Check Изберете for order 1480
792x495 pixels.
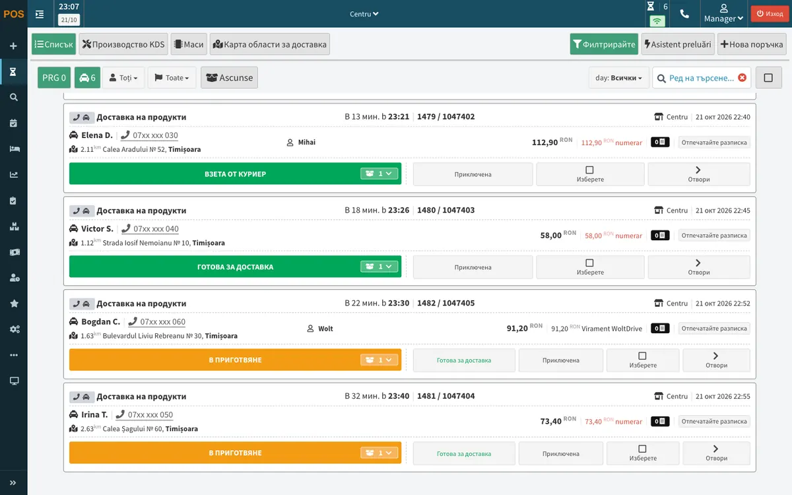pyautogui.click(x=590, y=267)
